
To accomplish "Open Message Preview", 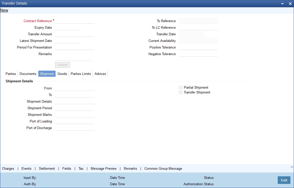I will [104, 168].
